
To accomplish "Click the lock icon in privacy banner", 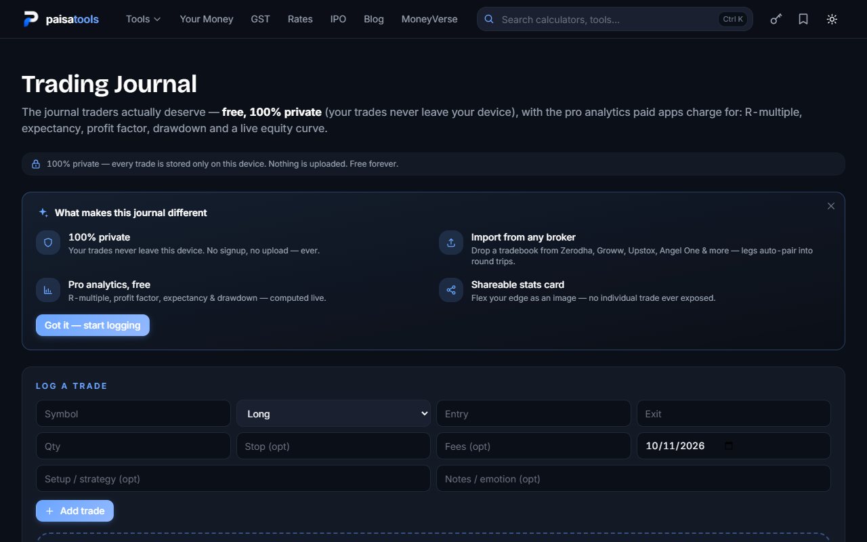I will [x=36, y=164].
